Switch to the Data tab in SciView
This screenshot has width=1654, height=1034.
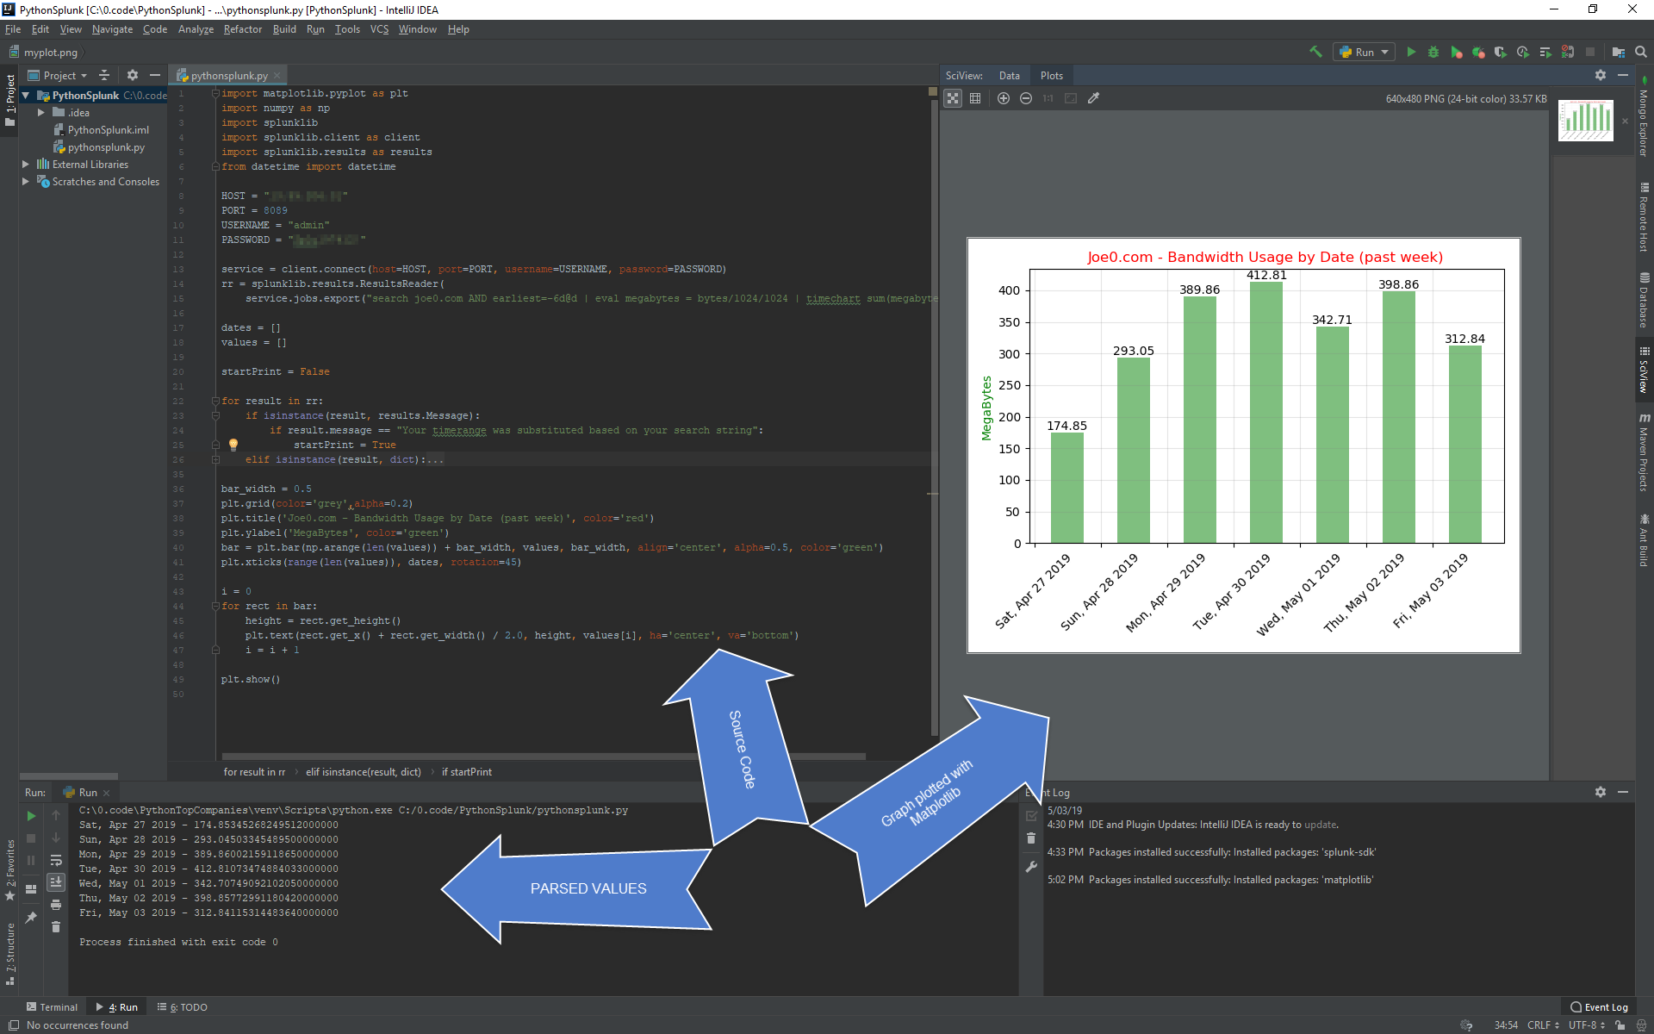tap(1010, 76)
